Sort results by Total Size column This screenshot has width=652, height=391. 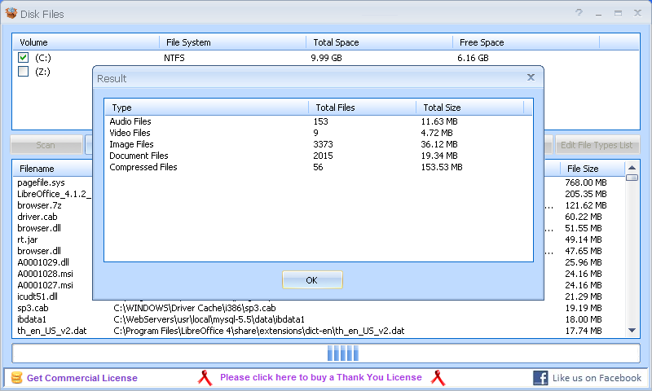pos(470,108)
